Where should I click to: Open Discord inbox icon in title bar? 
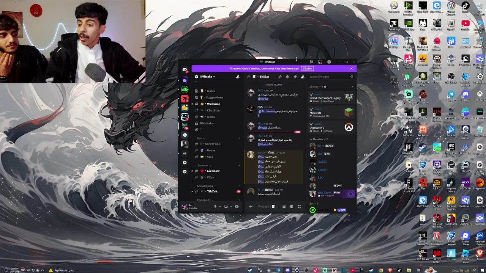tap(320, 62)
